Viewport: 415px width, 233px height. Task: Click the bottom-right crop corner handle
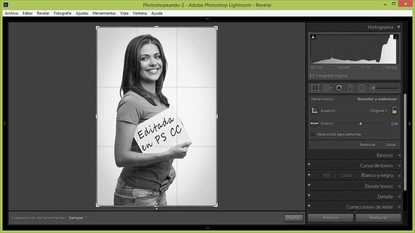[x=216, y=205]
